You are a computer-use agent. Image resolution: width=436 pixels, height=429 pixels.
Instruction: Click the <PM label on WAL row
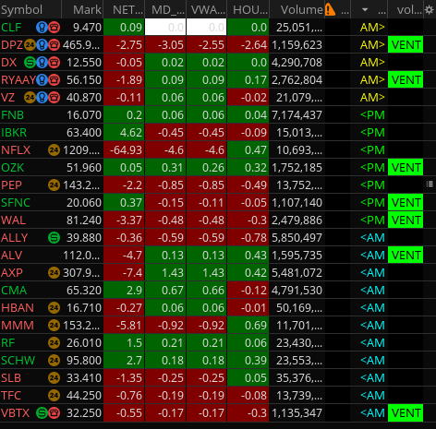tap(372, 220)
